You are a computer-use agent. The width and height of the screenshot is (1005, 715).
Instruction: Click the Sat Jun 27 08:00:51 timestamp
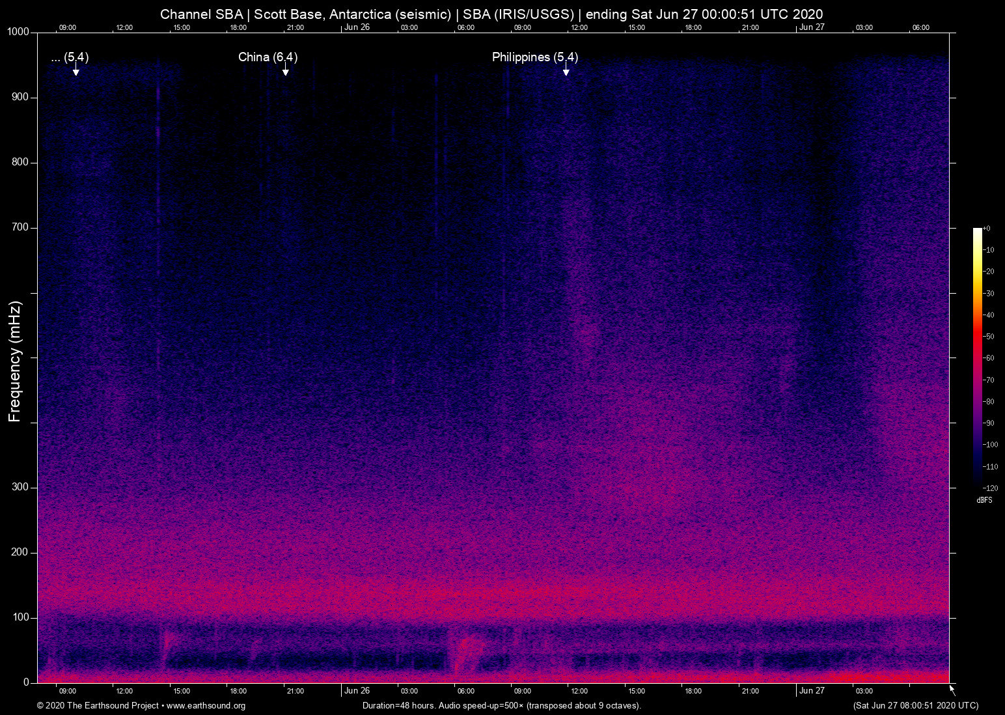point(915,706)
